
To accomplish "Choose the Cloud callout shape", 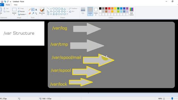I will pyautogui.click(x=65, y=14).
